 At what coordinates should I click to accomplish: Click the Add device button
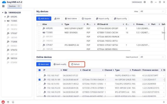[x=44, y=18]
